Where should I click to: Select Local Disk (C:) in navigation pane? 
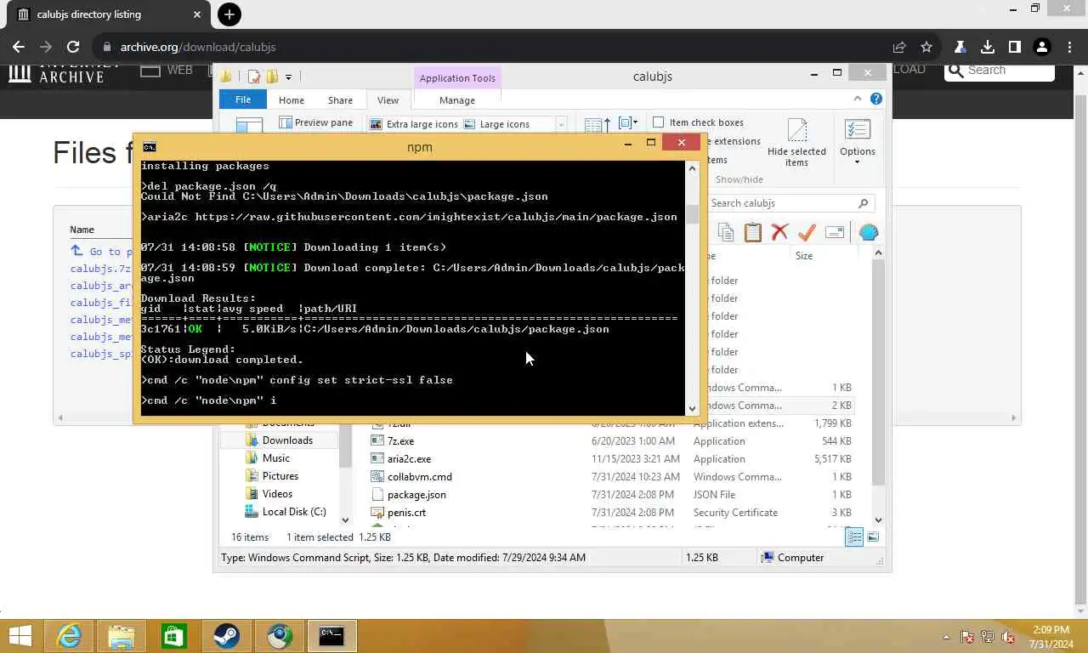click(294, 511)
